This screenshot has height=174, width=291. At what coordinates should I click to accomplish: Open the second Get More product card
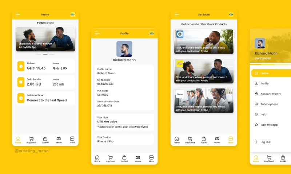tap(204, 71)
